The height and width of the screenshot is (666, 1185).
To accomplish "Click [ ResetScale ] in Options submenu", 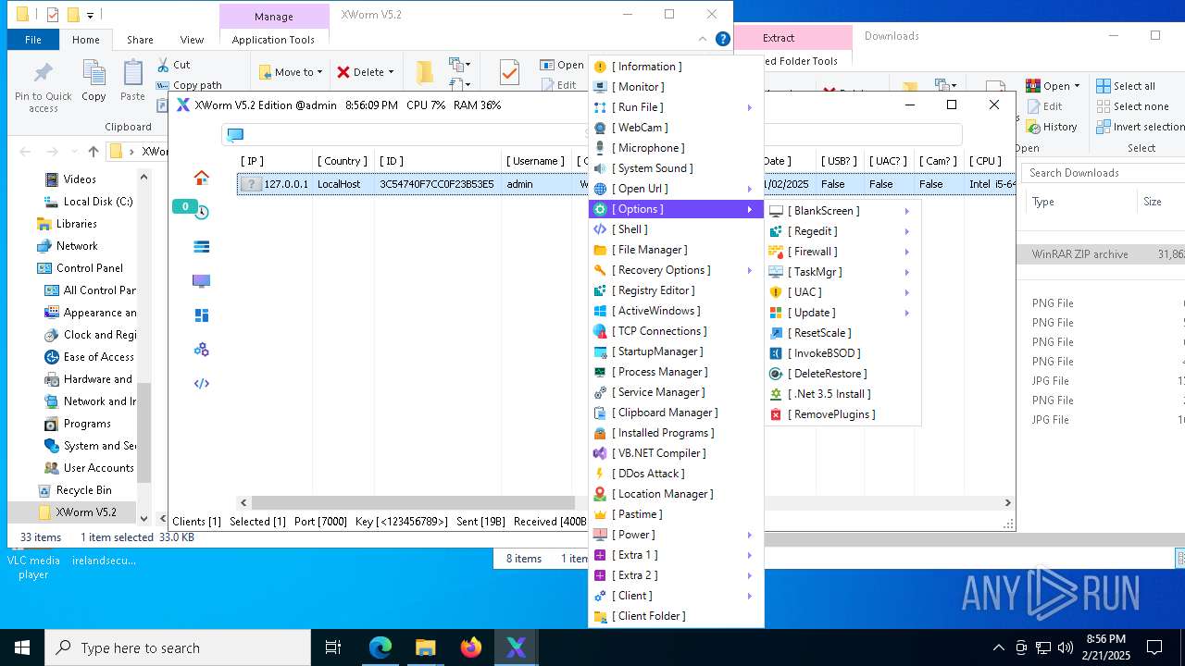I will [842, 333].
